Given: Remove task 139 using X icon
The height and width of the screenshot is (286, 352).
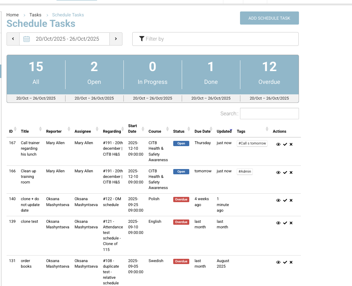Looking at the screenshot, I should [291, 223].
